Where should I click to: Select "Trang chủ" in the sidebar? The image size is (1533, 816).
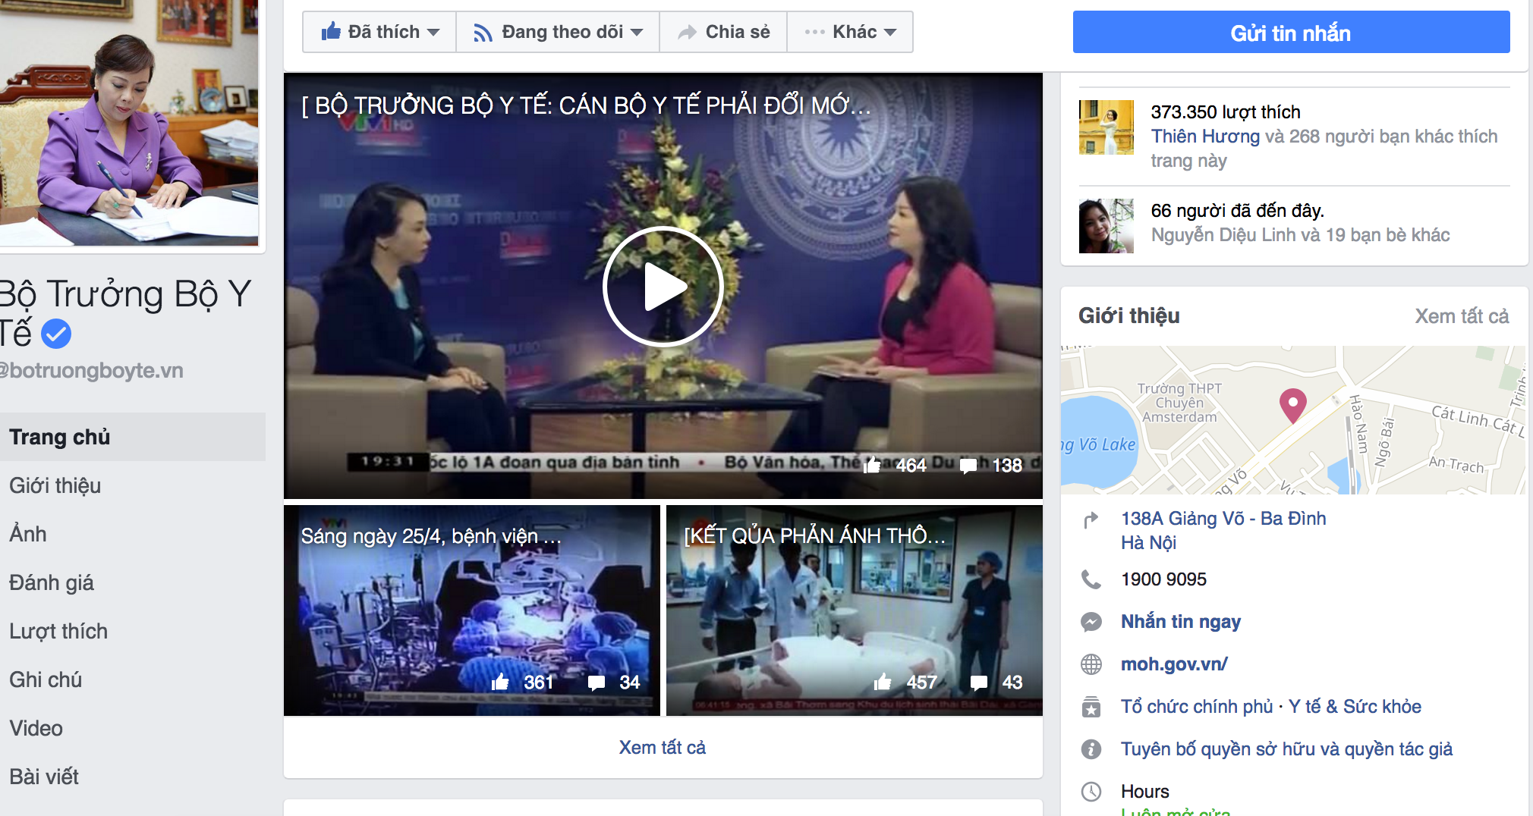click(133, 437)
